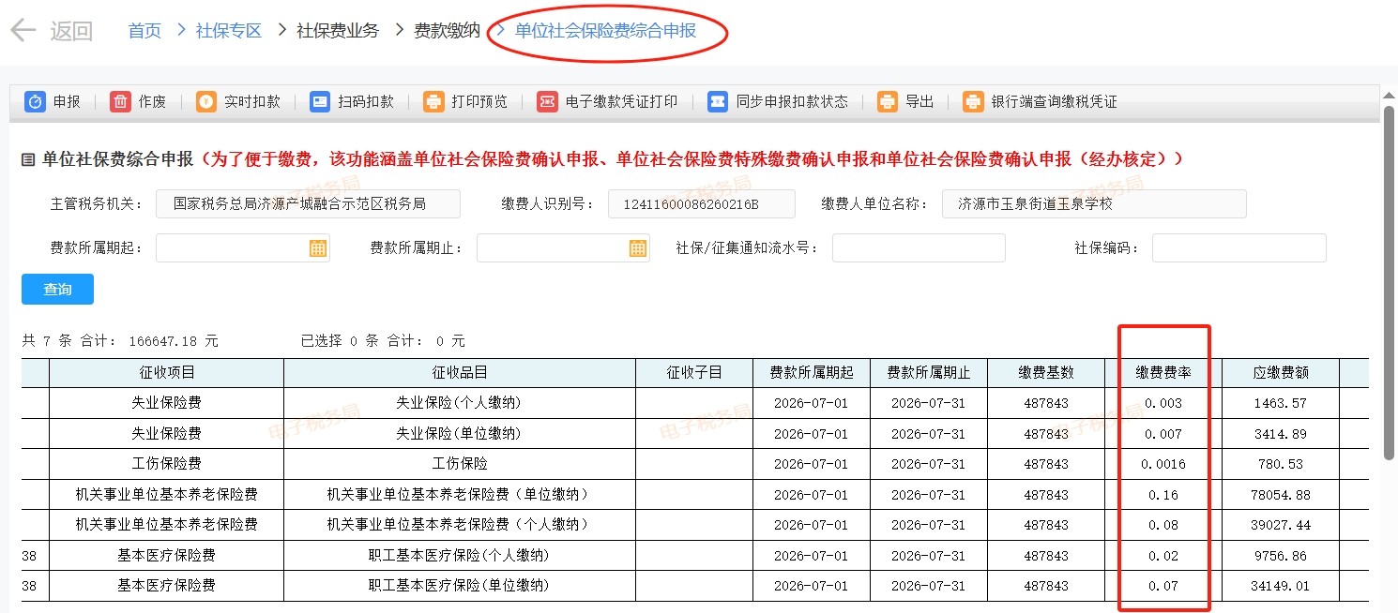Click the 导出 export icon
The height and width of the screenshot is (613, 1398).
[888, 102]
